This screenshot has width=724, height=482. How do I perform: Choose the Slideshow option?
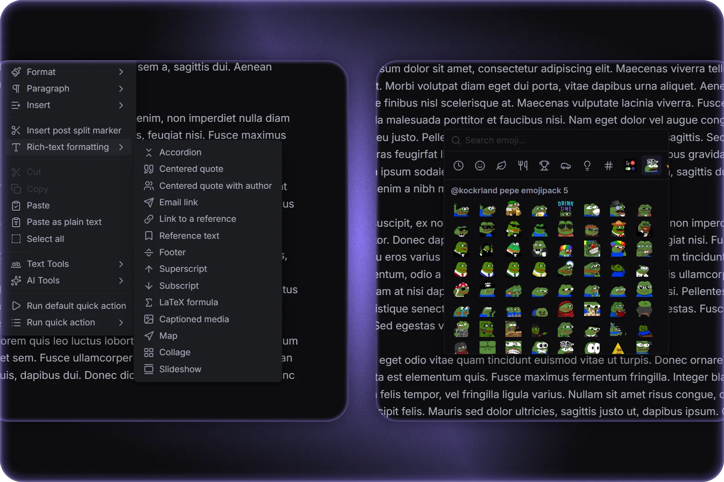point(208,370)
